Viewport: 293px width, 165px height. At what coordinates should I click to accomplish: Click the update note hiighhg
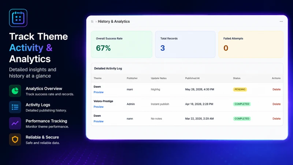coord(155,89)
